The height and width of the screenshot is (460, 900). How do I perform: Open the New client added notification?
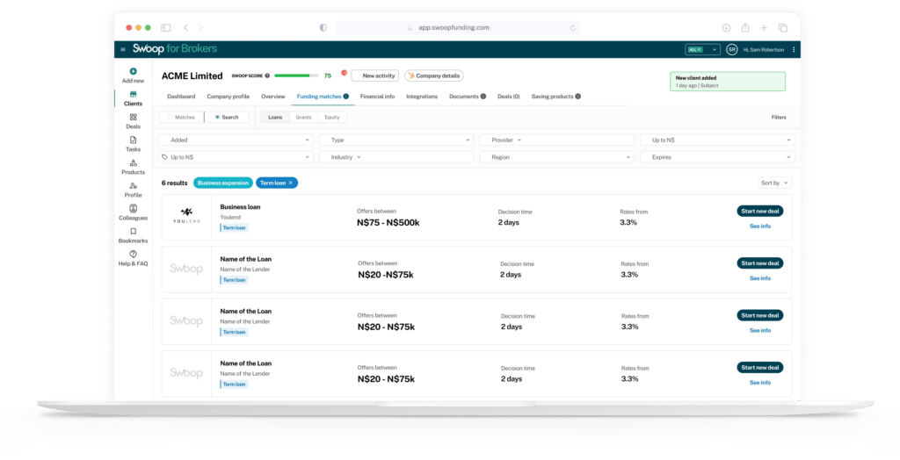tap(727, 82)
